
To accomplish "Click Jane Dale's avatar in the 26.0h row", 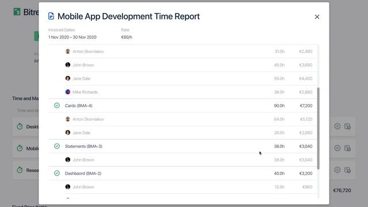I will 68,133.
